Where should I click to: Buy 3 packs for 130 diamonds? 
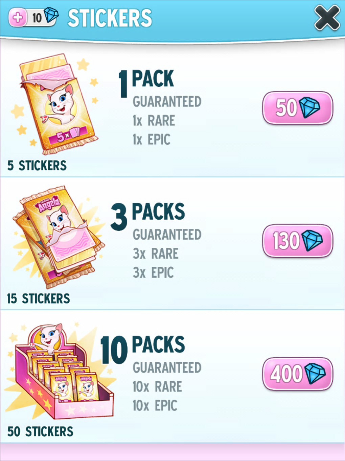(x=298, y=241)
